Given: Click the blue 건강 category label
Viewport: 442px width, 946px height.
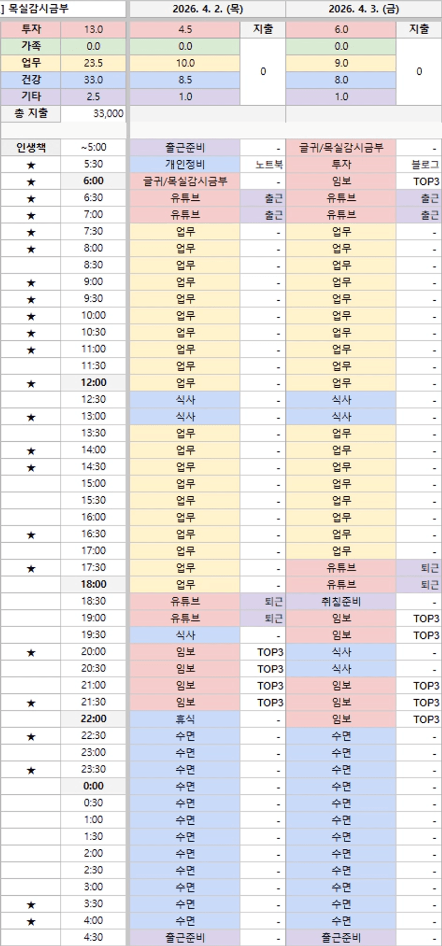Looking at the screenshot, I should click(x=31, y=80).
